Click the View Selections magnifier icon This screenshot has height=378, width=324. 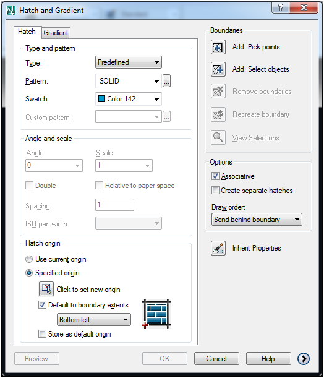[x=218, y=137]
